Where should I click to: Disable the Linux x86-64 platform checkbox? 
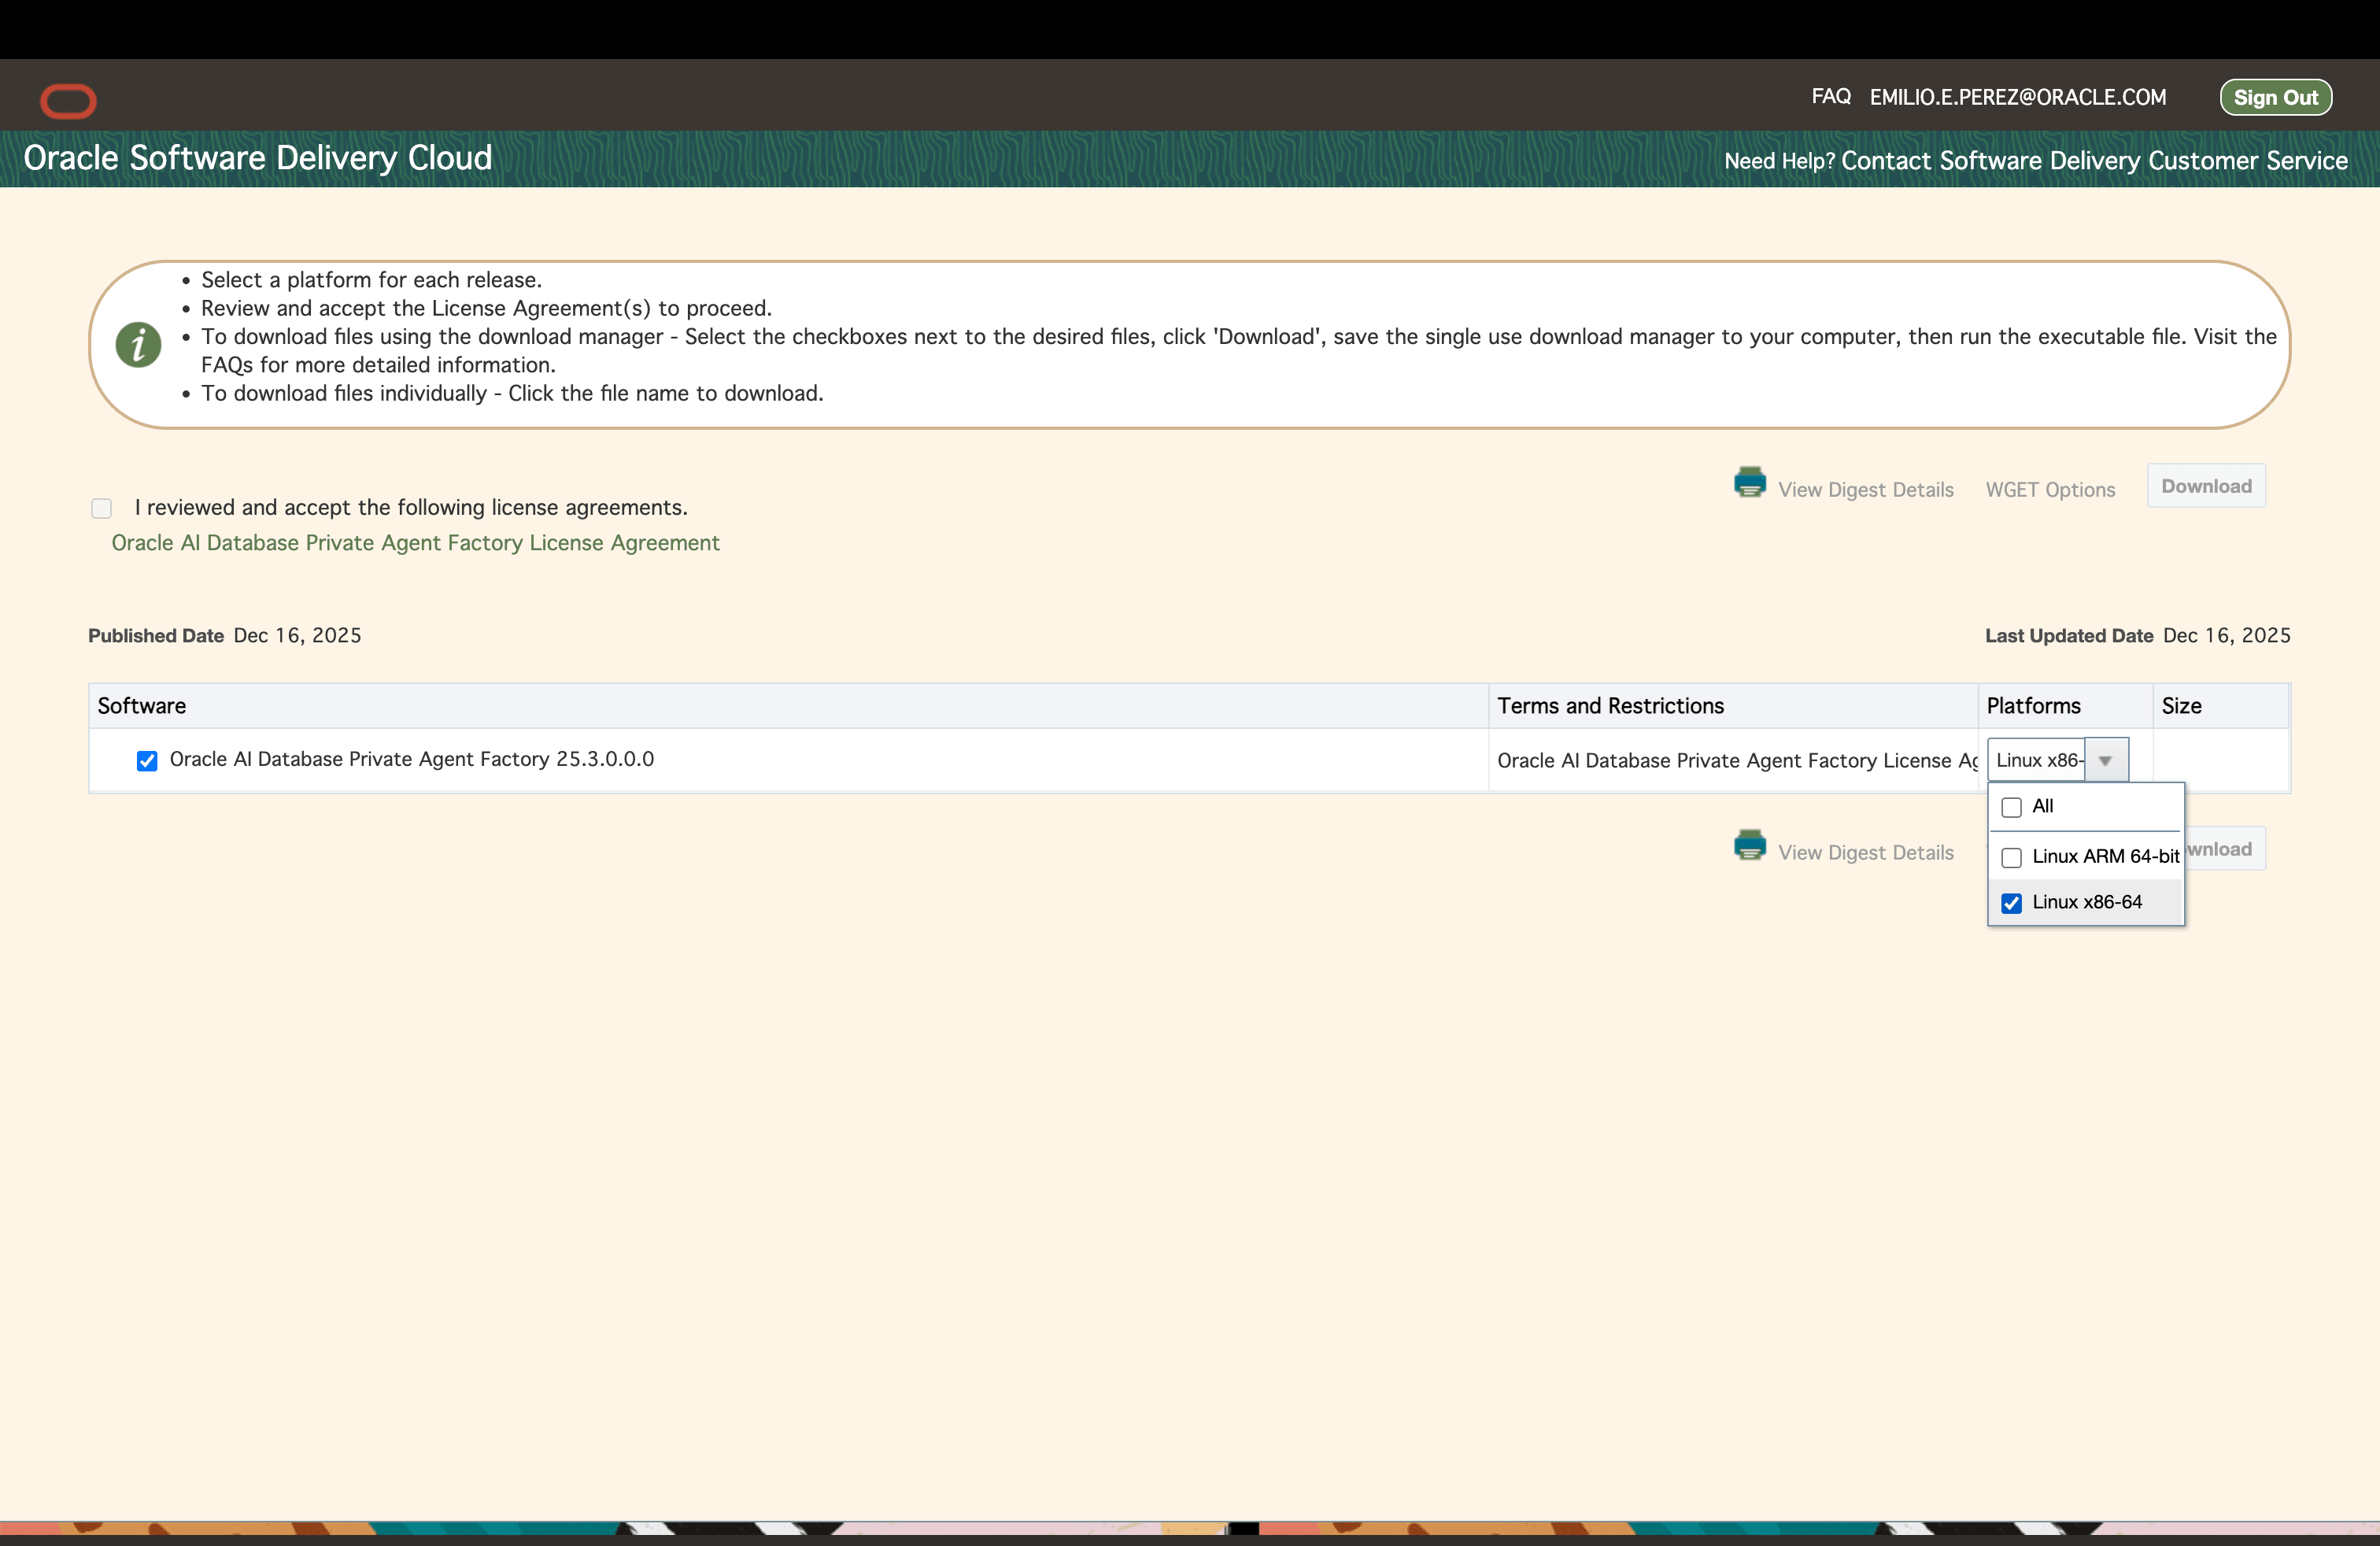(2012, 902)
